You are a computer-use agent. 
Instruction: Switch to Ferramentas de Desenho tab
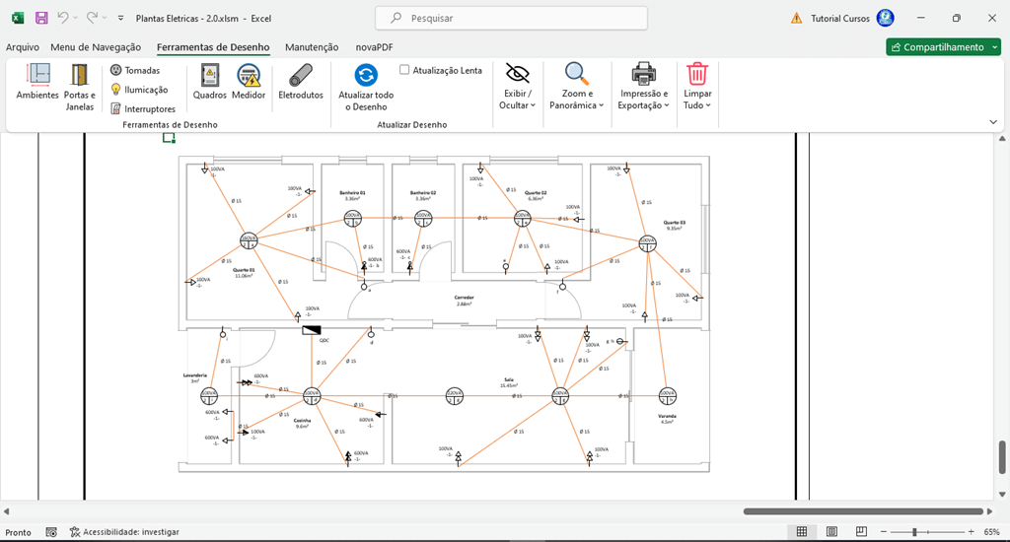click(213, 47)
